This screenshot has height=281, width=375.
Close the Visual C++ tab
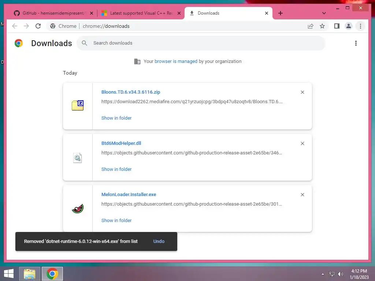[179, 13]
